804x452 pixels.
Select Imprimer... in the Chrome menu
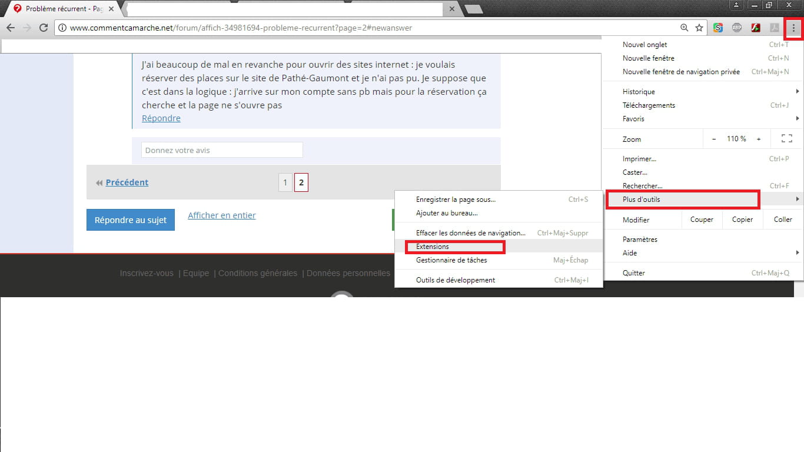(x=703, y=159)
